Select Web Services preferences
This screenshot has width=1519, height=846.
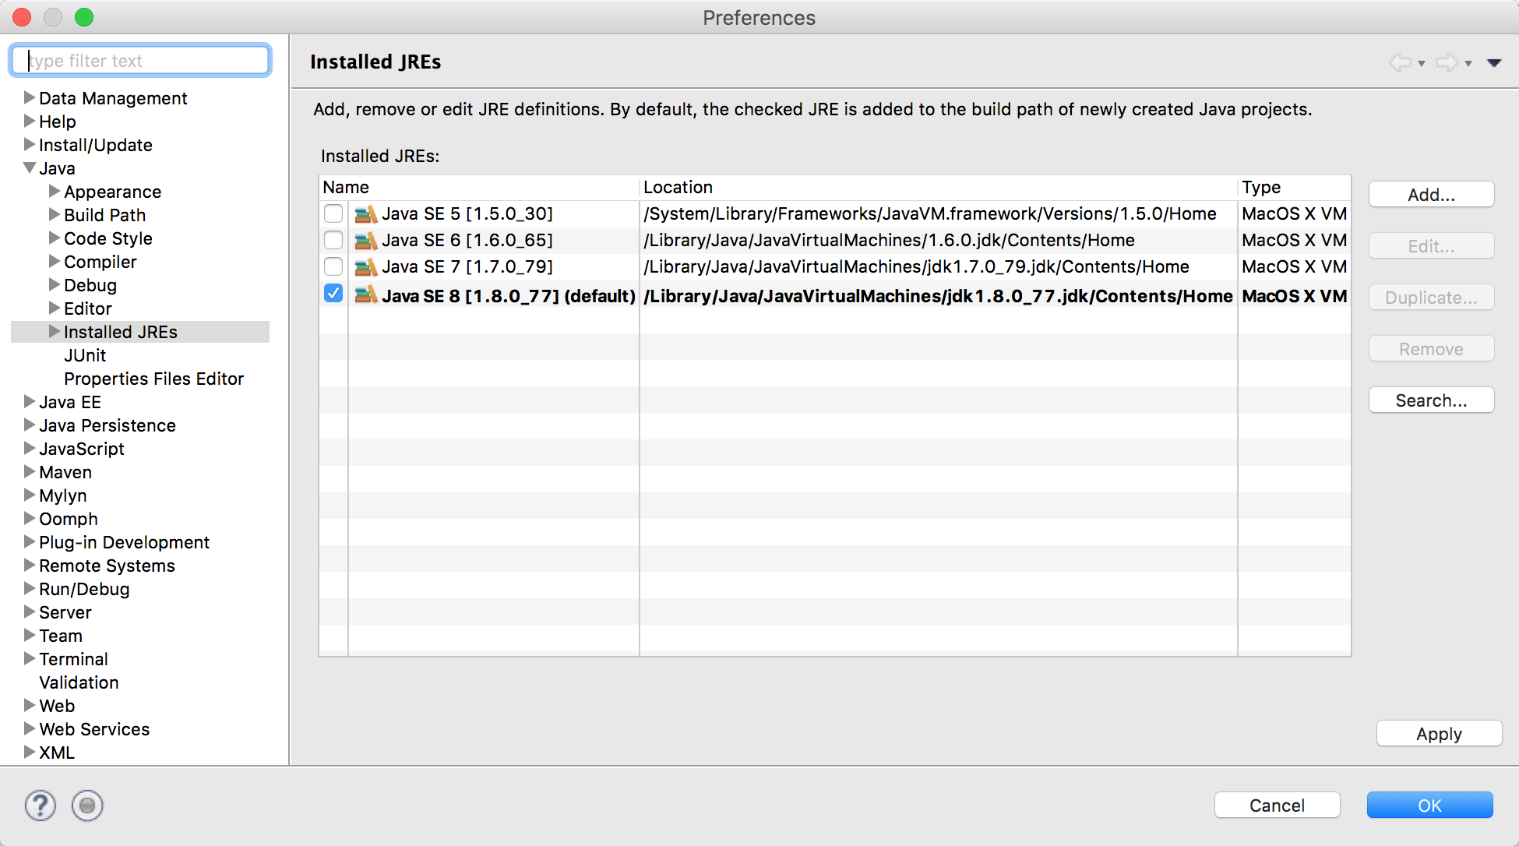pos(94,729)
